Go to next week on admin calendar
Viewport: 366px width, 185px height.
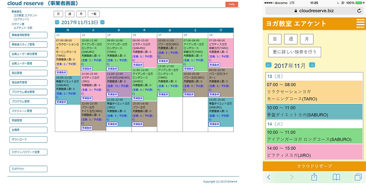point(102,22)
